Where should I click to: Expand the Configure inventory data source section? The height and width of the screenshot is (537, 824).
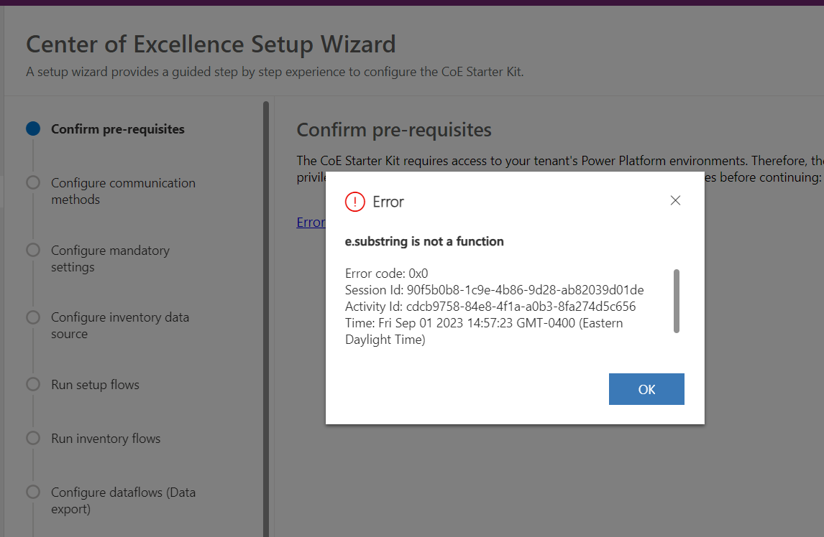(x=119, y=325)
